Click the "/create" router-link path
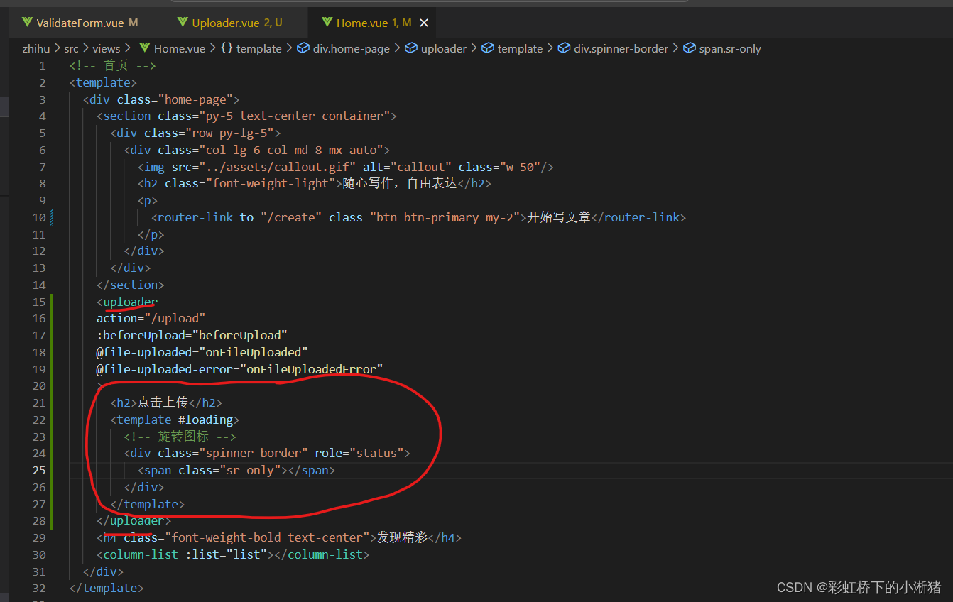 [290, 217]
